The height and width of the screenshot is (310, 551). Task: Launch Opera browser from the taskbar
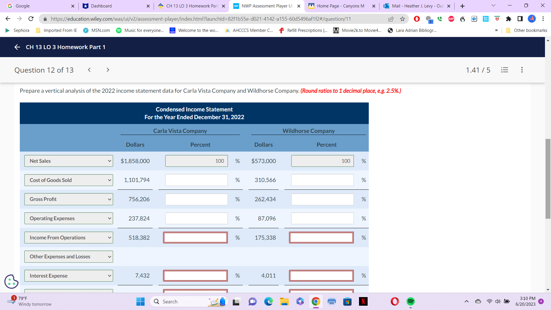click(x=395, y=302)
